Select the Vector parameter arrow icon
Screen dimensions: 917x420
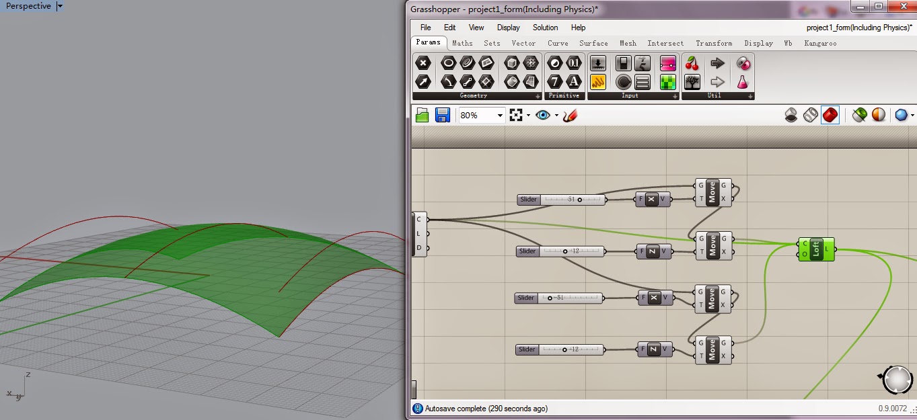[423, 82]
